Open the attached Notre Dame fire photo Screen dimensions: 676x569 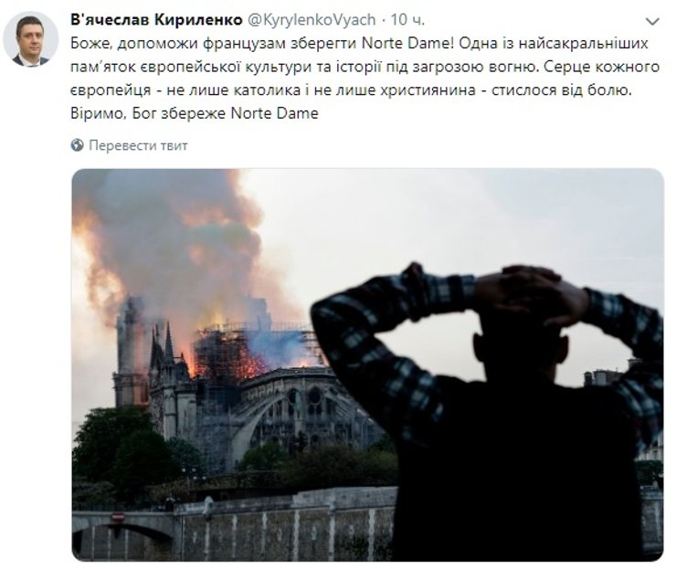pos(367,364)
